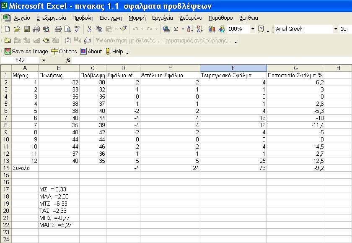352x243 pixels.
Task: Click the Show All Comments icon
Action: 46,40
